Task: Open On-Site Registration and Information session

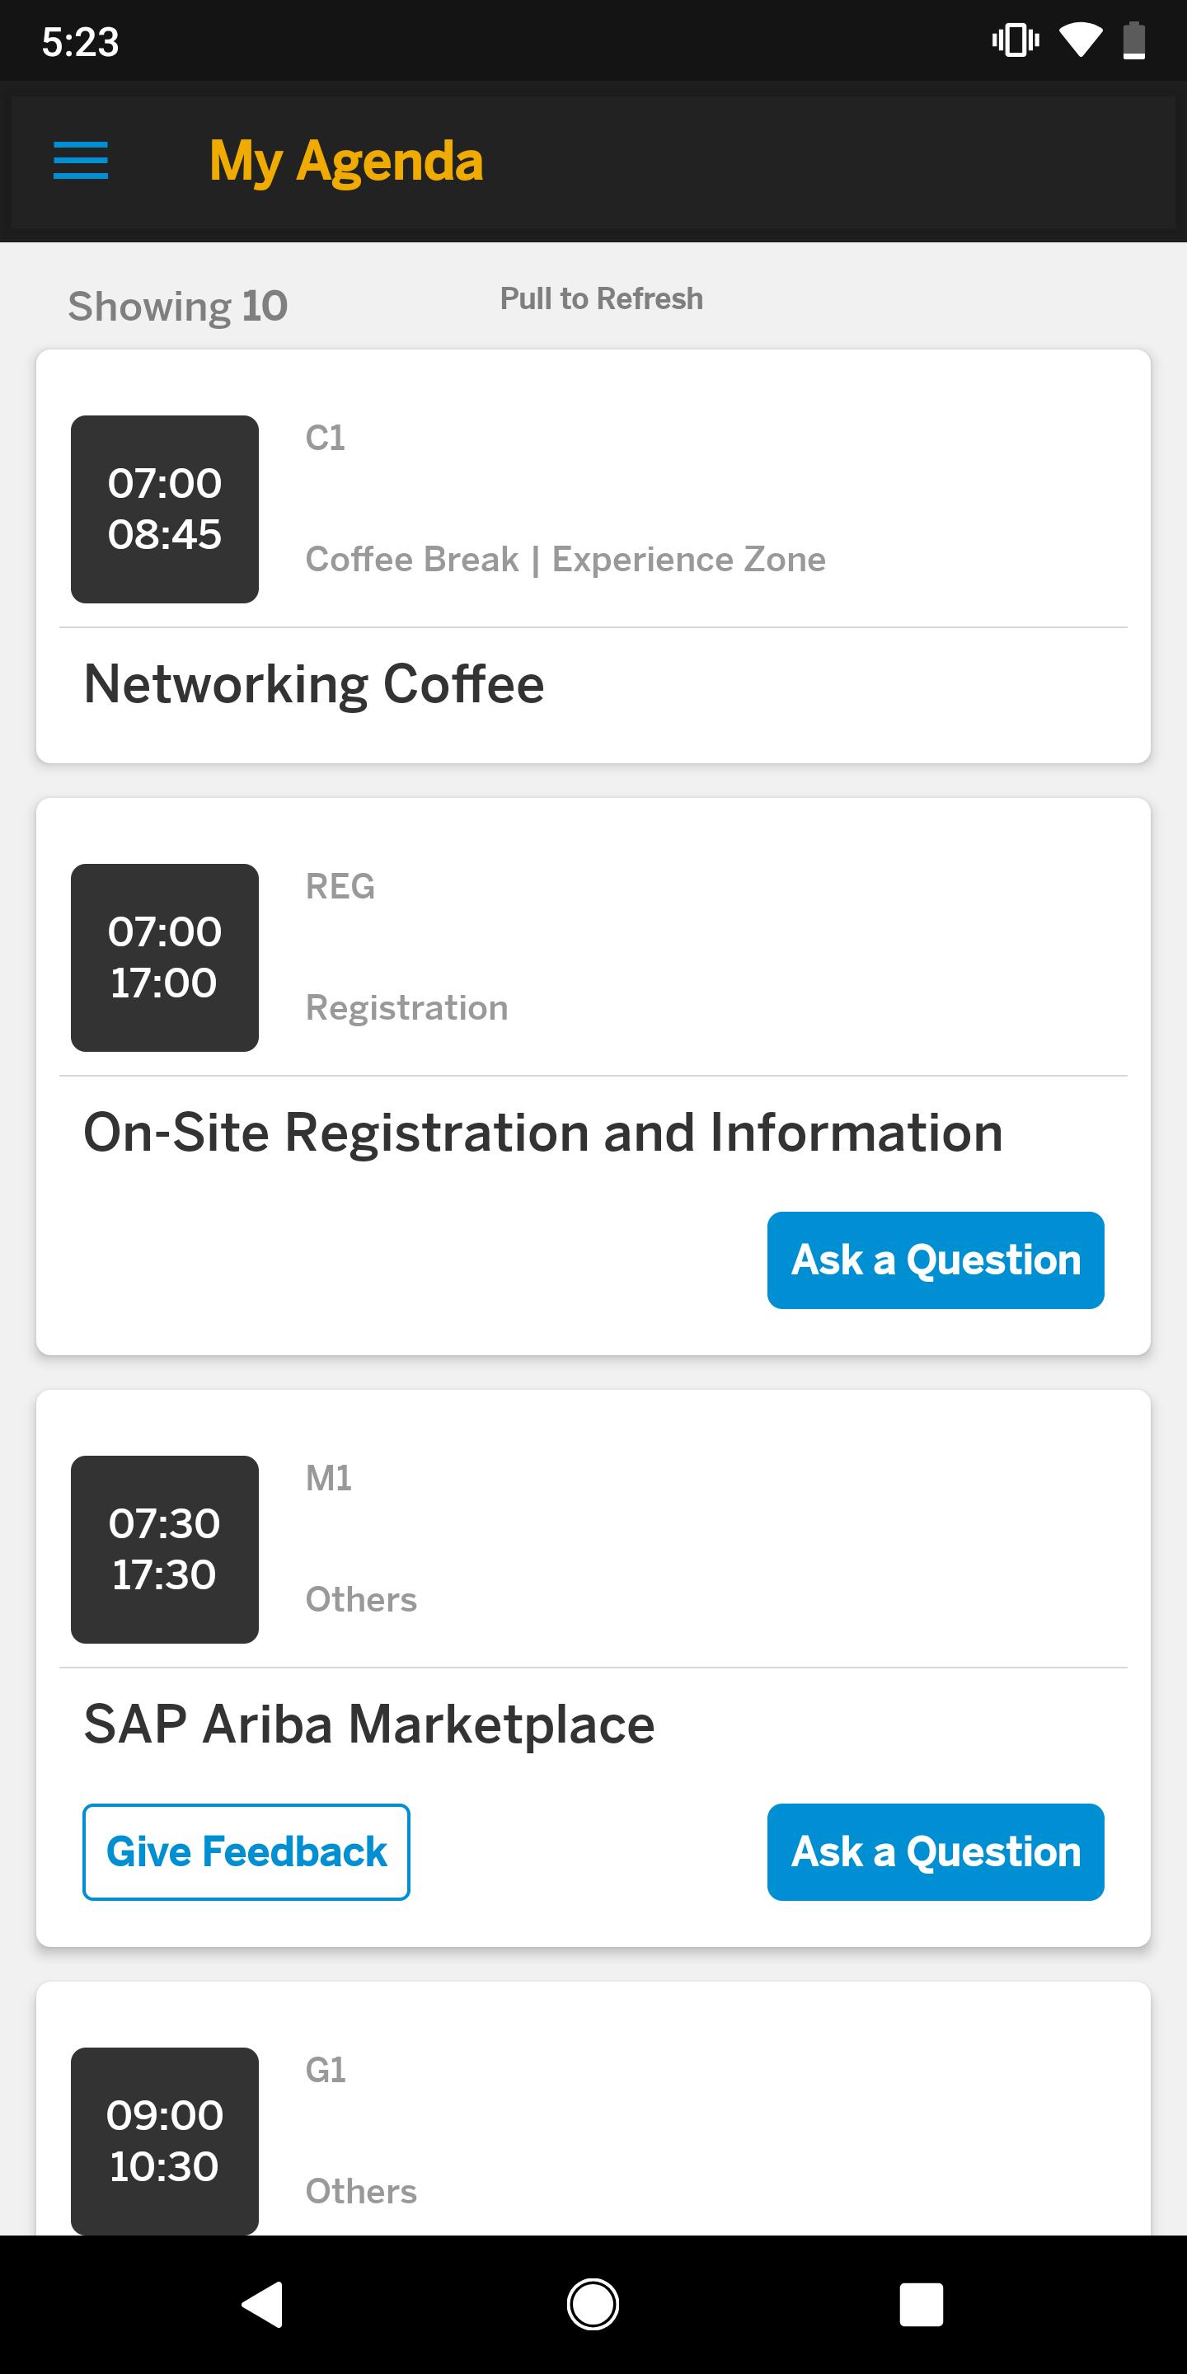Action: click(543, 1133)
